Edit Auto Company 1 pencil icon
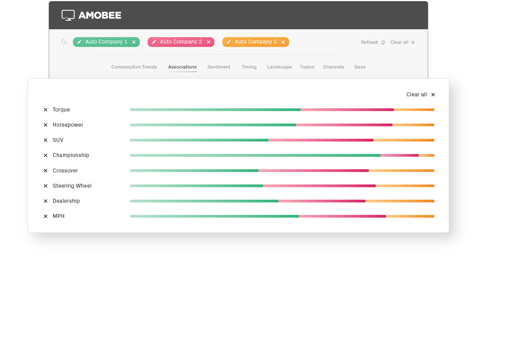The width and height of the screenshot is (506, 337). pos(79,42)
